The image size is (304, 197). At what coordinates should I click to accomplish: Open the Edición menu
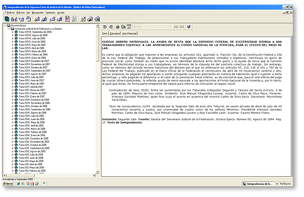(20, 13)
